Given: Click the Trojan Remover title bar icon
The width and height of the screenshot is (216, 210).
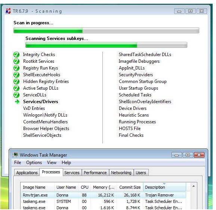Looking at the screenshot, I should click(8, 11).
